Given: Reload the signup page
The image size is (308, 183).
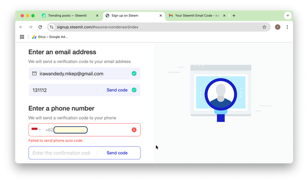Looking at the screenshot, I should 40,27.
